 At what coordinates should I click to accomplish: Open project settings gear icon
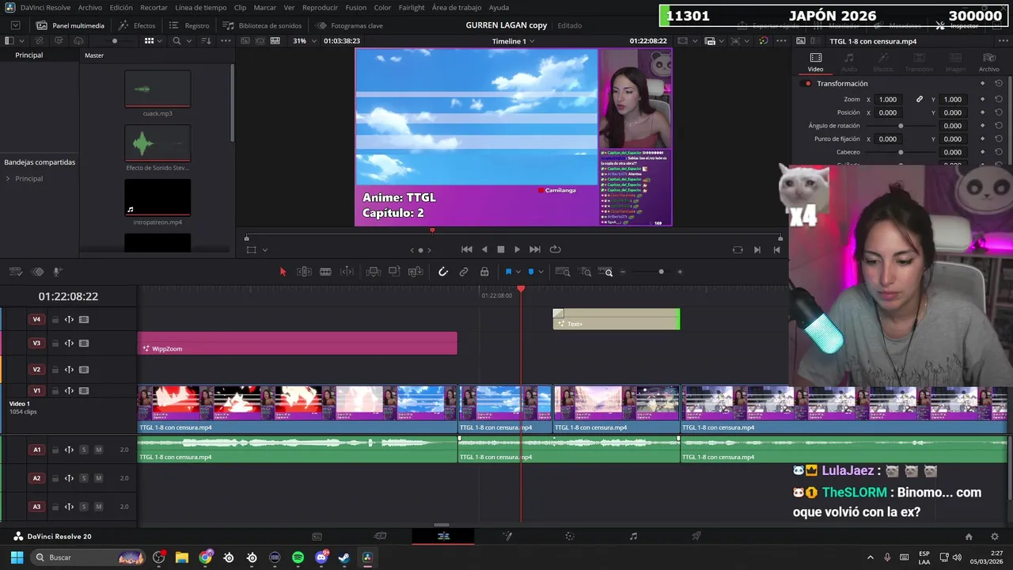point(995,536)
